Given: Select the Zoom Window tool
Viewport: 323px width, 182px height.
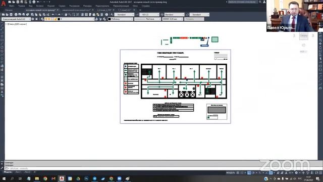Looking at the screenshot, I should (74, 15).
